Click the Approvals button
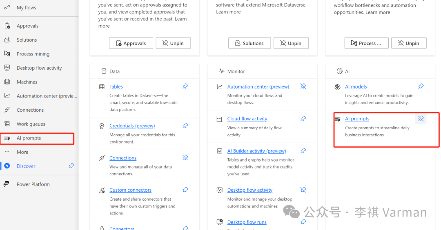Image resolution: width=441 pixels, height=230 pixels. 131,43
